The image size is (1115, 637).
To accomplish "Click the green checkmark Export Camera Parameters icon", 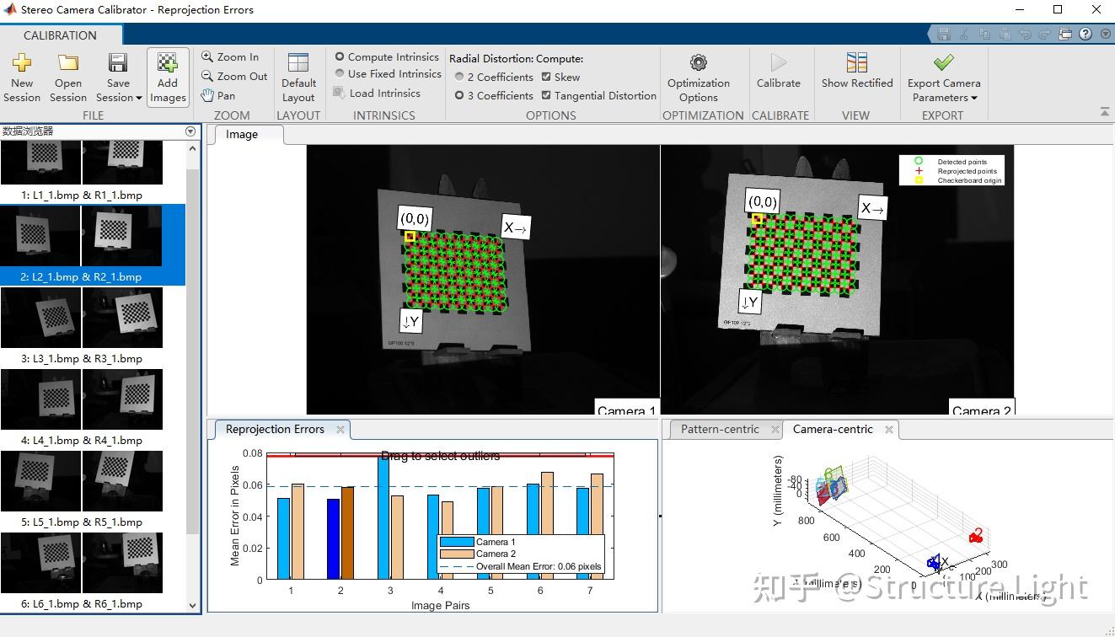I will tap(944, 62).
